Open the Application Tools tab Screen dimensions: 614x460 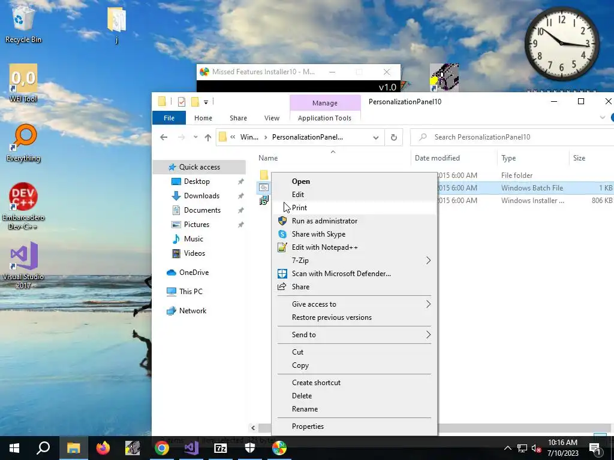click(x=324, y=118)
